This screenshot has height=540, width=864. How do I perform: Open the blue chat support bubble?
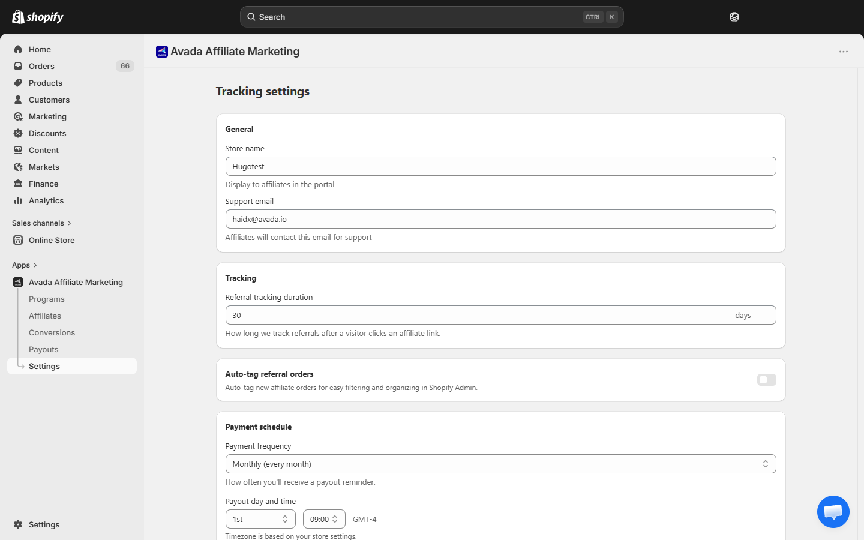point(833,512)
